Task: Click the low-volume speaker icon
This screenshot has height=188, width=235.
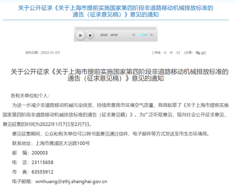Action: (x=134, y=35)
